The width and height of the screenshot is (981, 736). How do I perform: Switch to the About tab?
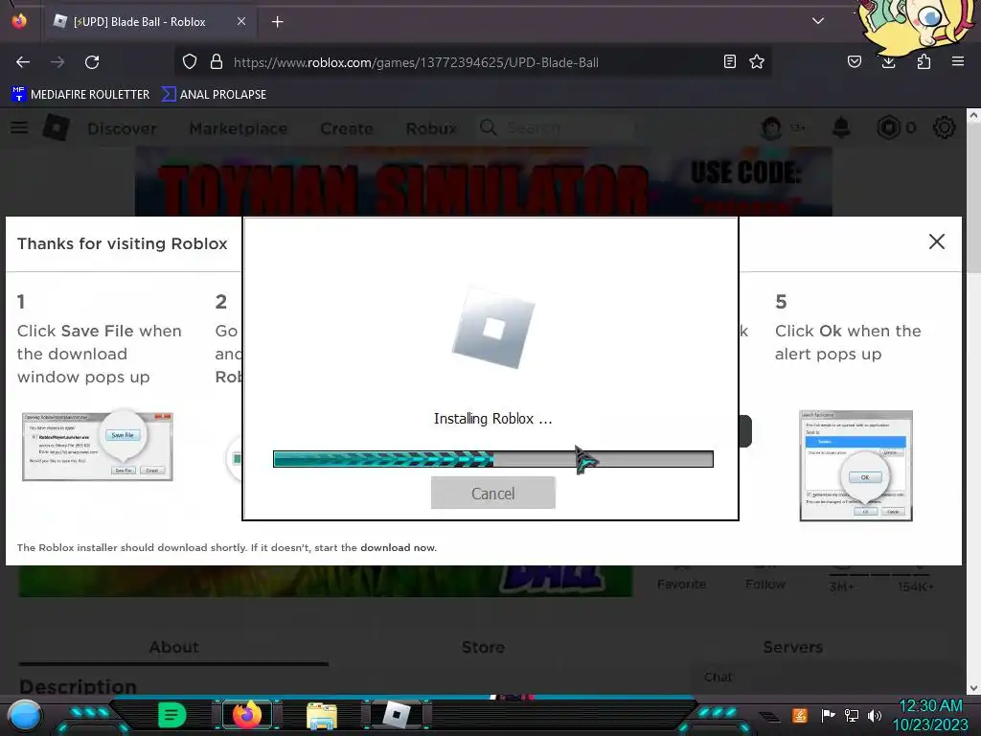173,647
